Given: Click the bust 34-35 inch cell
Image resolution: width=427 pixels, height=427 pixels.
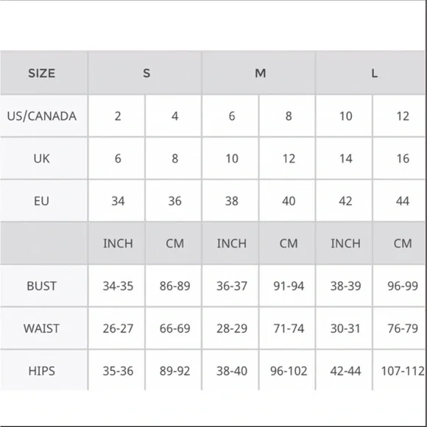Looking at the screenshot, I should point(116,286).
